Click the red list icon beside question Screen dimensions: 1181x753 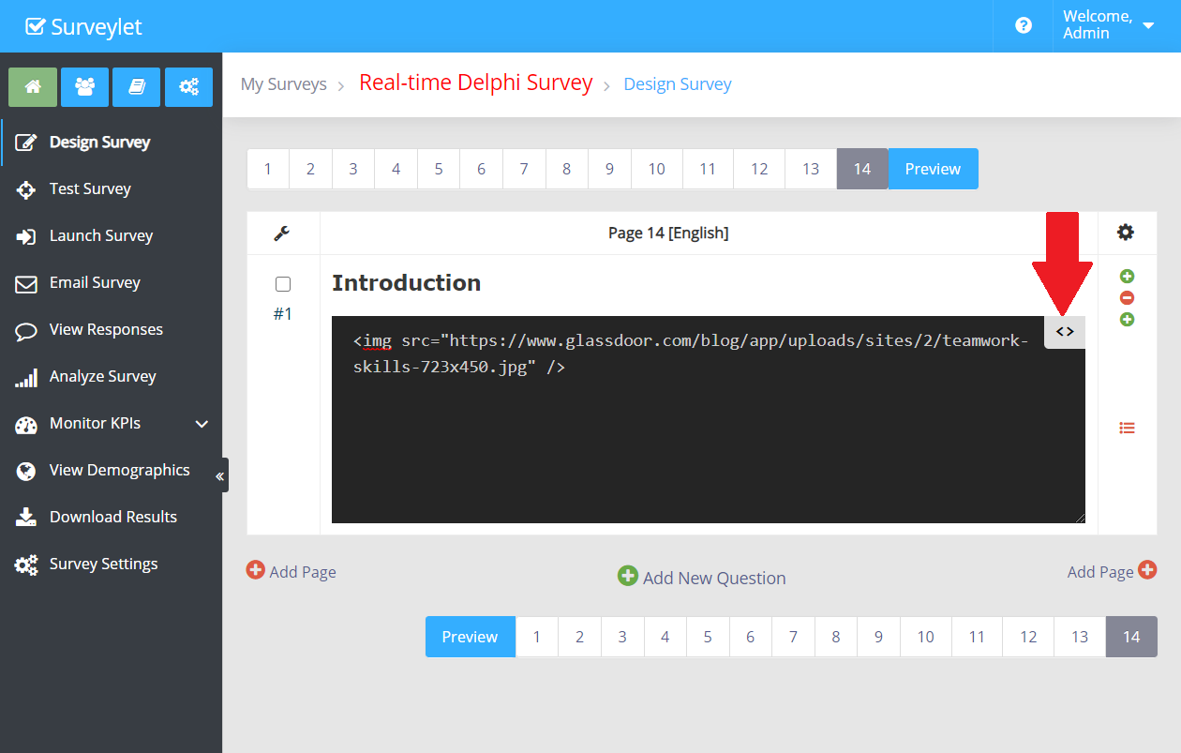[x=1127, y=428]
